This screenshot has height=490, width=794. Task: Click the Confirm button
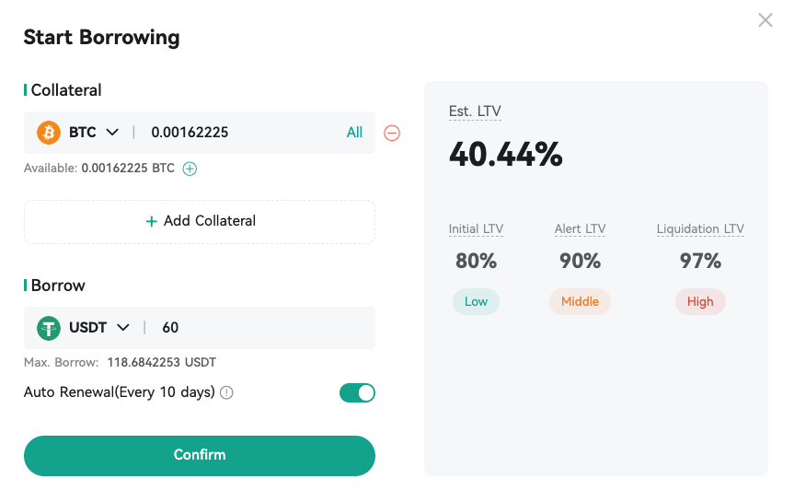coord(200,456)
